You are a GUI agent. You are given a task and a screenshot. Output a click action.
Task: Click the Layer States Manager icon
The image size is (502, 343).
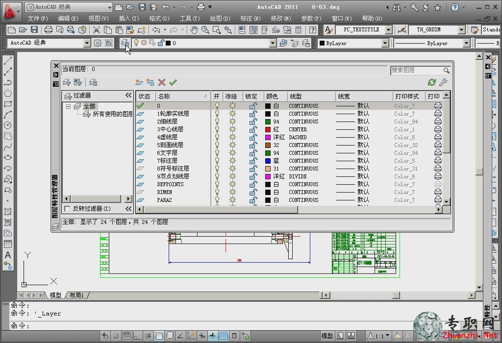[93, 82]
